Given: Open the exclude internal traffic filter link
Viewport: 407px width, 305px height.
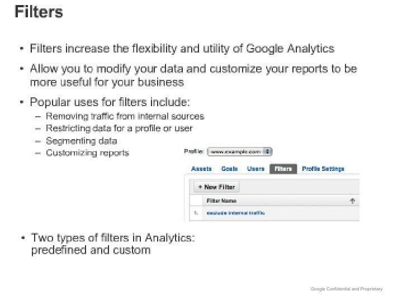Looking at the screenshot, I should click(x=236, y=213).
